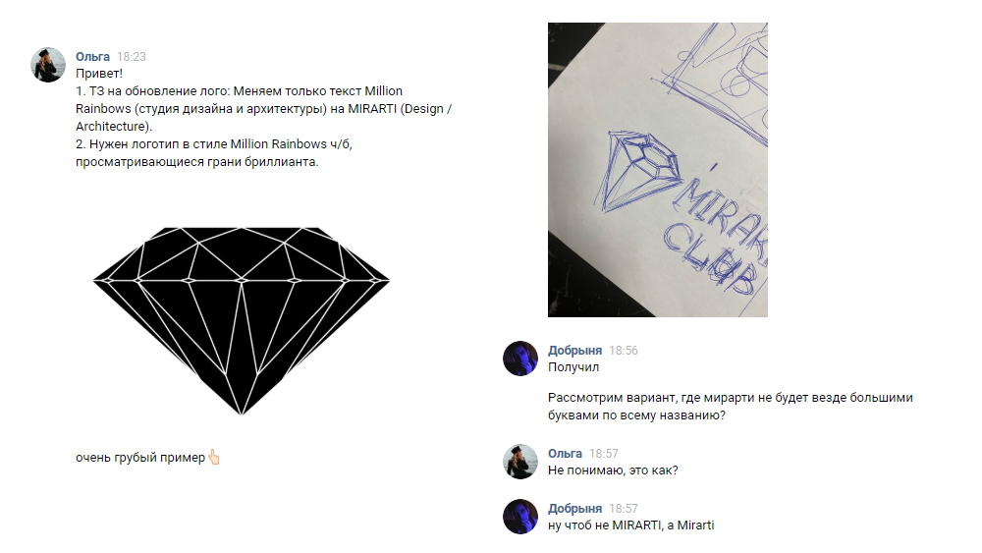Click the pointing finger emoji after 'очень грубый пример'
Image resolution: width=982 pixels, height=553 pixels.
tap(214, 457)
